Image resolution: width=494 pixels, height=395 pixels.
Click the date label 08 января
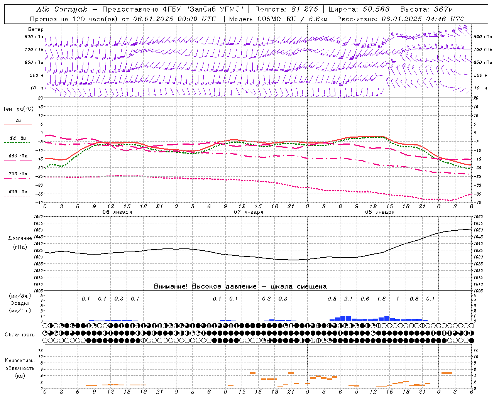(x=380, y=212)
